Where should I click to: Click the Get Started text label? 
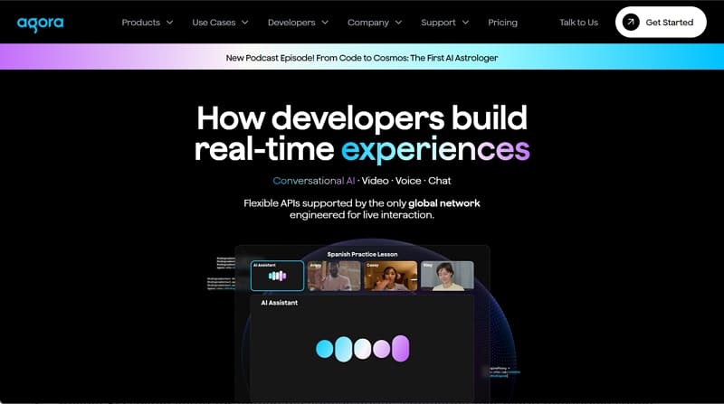(x=669, y=22)
